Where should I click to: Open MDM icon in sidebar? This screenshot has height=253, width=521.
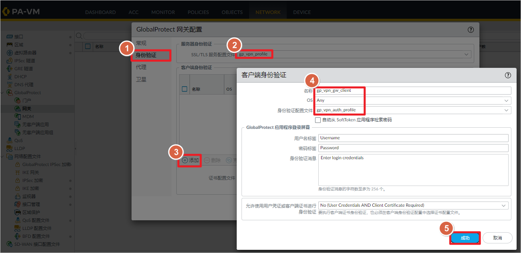[18, 117]
